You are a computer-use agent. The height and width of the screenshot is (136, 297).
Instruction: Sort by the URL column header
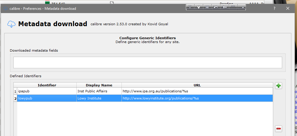click(x=197, y=85)
